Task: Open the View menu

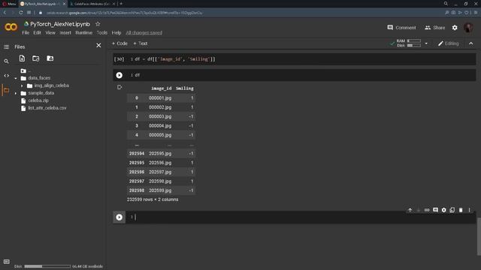Action: coord(50,33)
